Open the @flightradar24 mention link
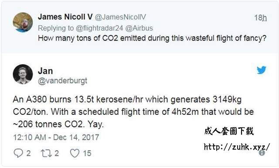This screenshot has height=168, width=279. (x=99, y=28)
